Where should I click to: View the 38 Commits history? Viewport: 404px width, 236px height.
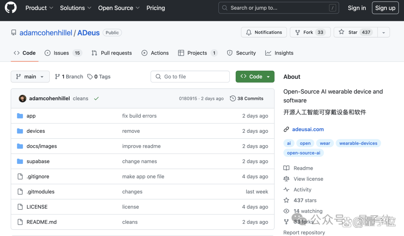tap(247, 98)
